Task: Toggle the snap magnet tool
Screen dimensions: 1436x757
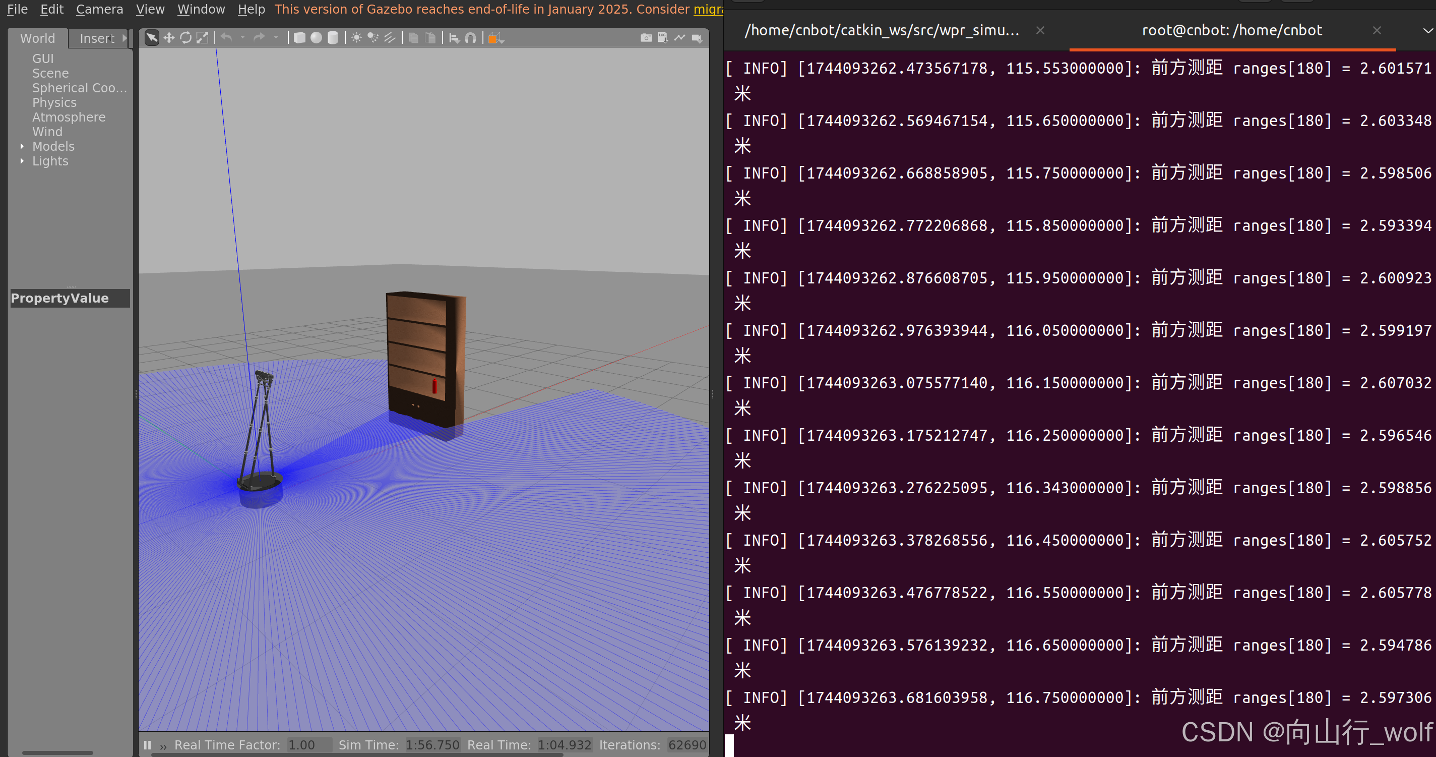Action: click(471, 38)
